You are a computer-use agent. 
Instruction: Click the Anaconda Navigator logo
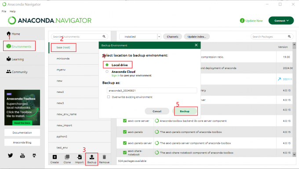coord(50,20)
